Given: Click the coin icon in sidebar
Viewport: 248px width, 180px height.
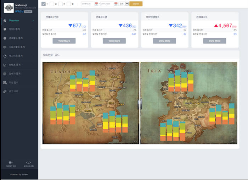Looking at the screenshot, I should (x=5, y=38).
